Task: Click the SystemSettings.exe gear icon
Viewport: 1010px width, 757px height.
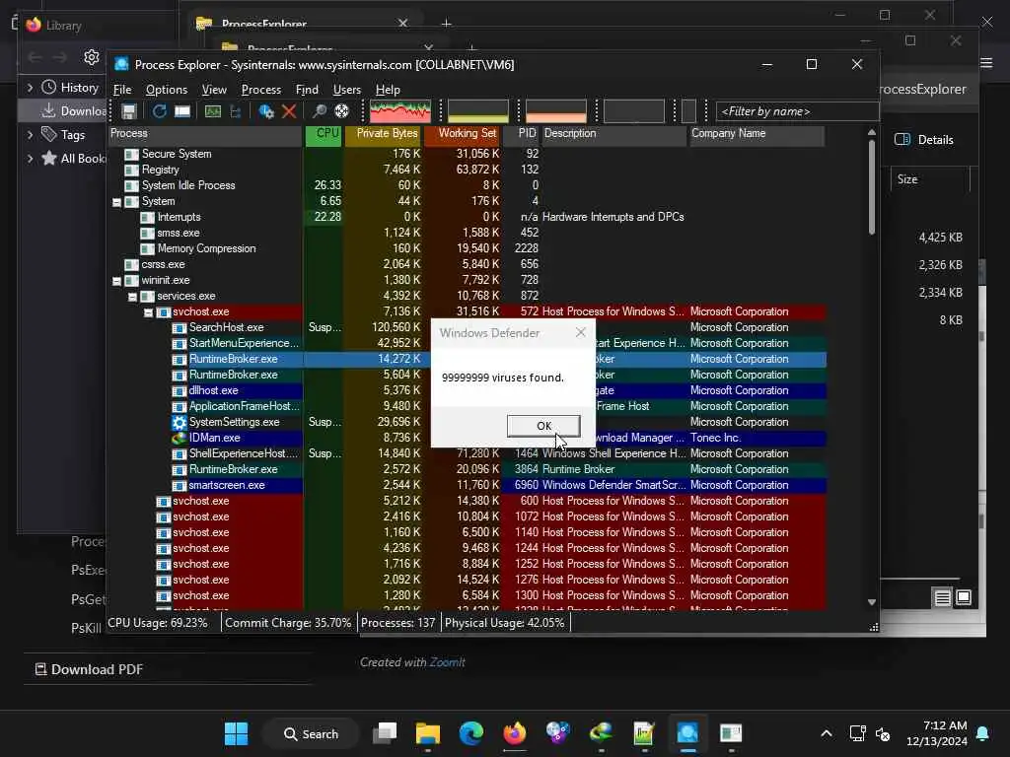Action: [180, 422]
